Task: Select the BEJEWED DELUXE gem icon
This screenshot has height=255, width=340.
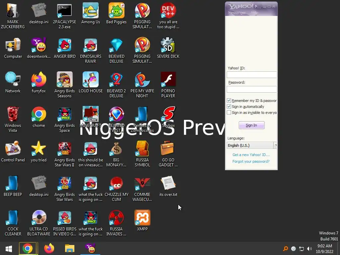Action: point(117,50)
